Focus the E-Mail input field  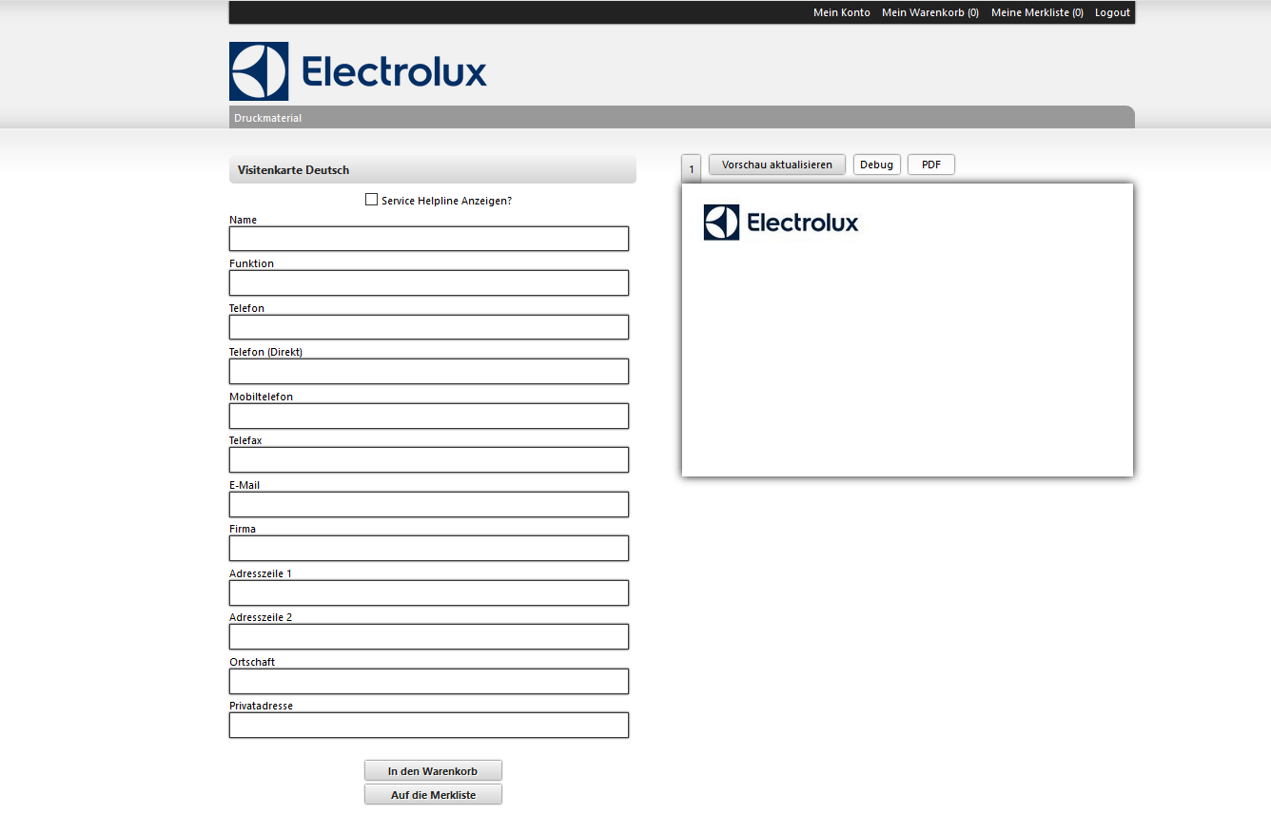point(429,504)
